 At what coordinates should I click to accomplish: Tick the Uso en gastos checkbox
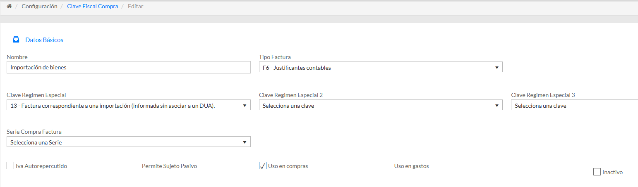tap(388, 166)
